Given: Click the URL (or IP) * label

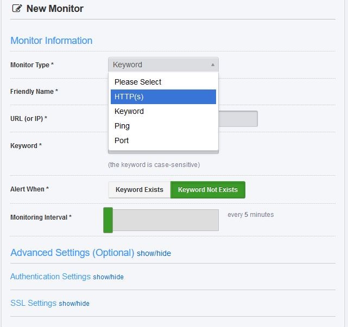Looking at the screenshot, I should tap(29, 119).
